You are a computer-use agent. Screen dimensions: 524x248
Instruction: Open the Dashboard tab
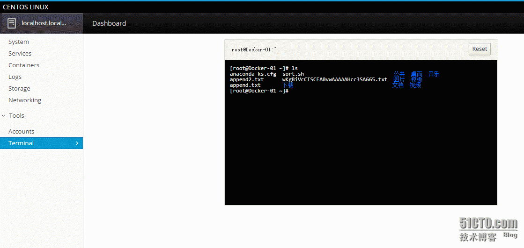coord(109,23)
